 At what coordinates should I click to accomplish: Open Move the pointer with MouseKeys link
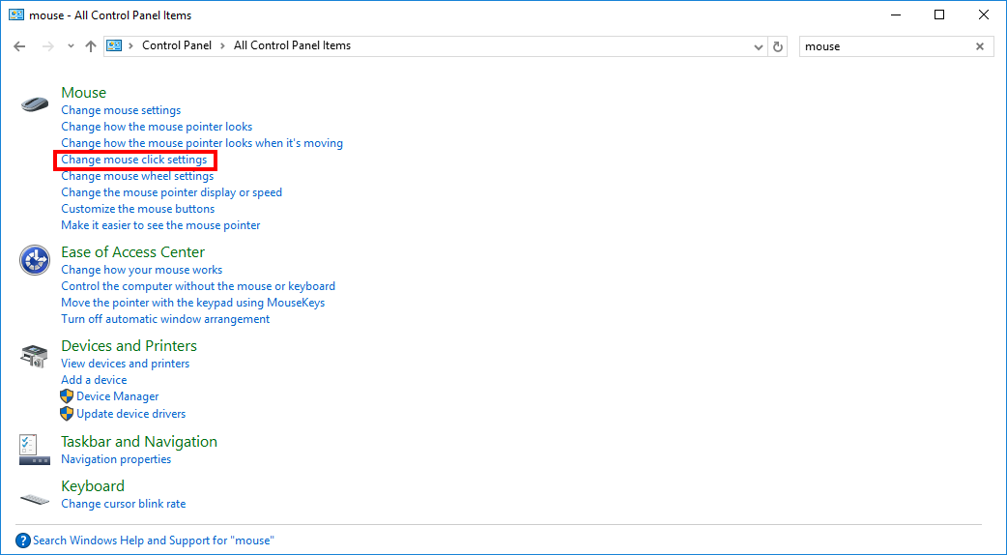192,303
